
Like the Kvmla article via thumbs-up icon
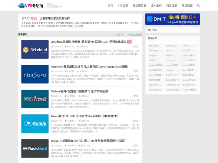tap(134, 121)
